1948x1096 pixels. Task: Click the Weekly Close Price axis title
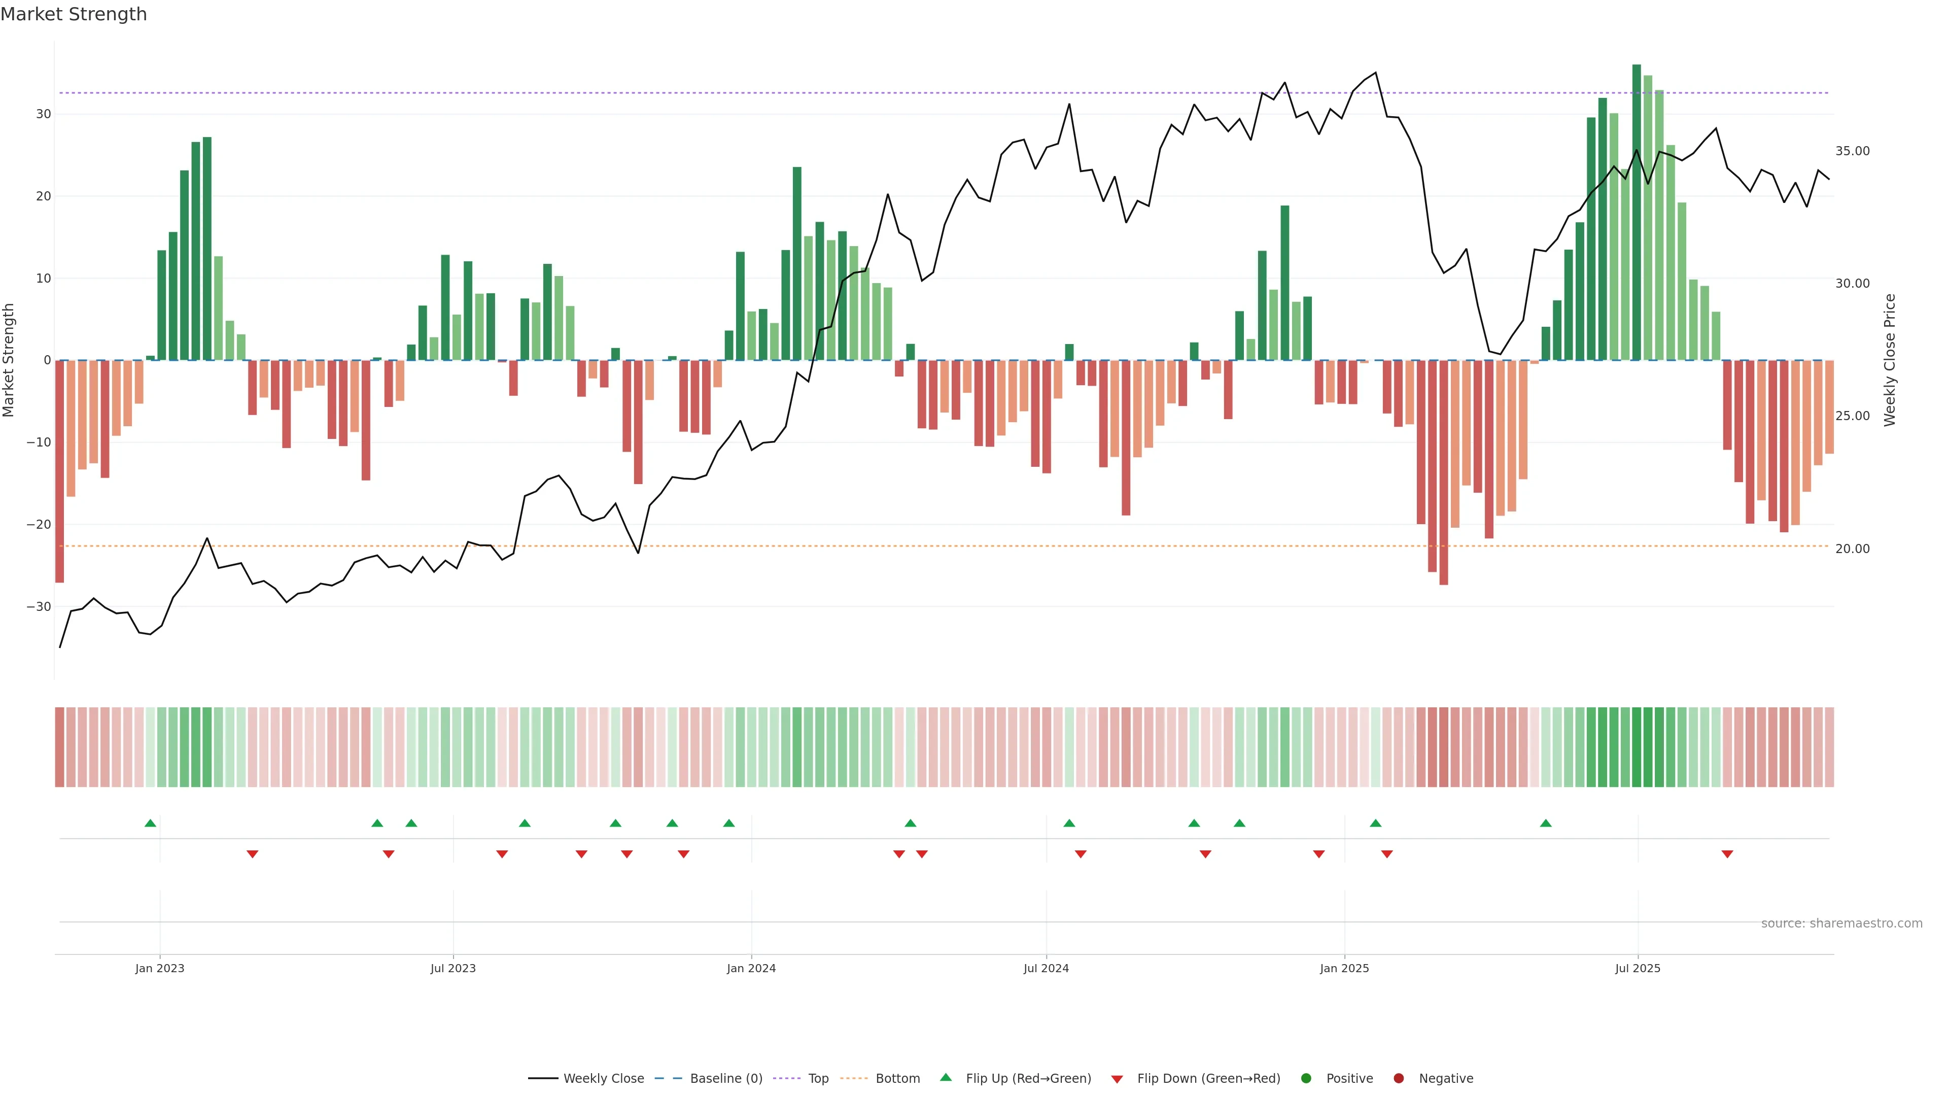1890,360
